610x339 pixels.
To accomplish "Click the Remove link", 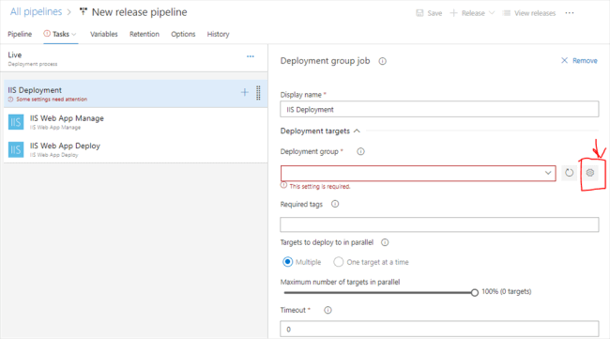I will (x=579, y=60).
